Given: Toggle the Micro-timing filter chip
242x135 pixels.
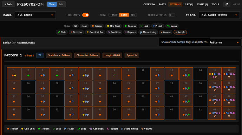Looking at the screenshot, I should [x=148, y=32].
